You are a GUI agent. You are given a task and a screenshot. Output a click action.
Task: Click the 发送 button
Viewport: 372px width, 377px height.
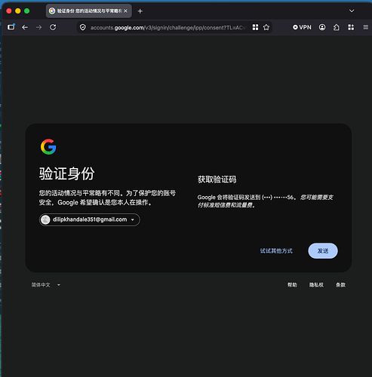tap(323, 251)
